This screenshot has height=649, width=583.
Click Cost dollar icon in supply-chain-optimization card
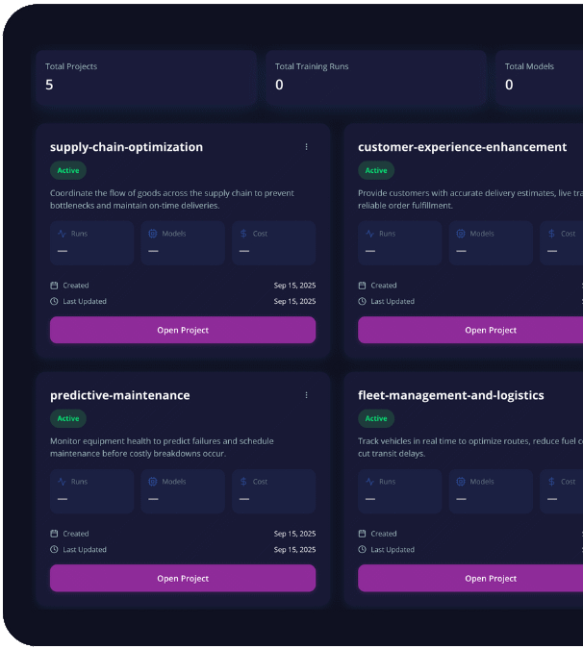click(243, 234)
